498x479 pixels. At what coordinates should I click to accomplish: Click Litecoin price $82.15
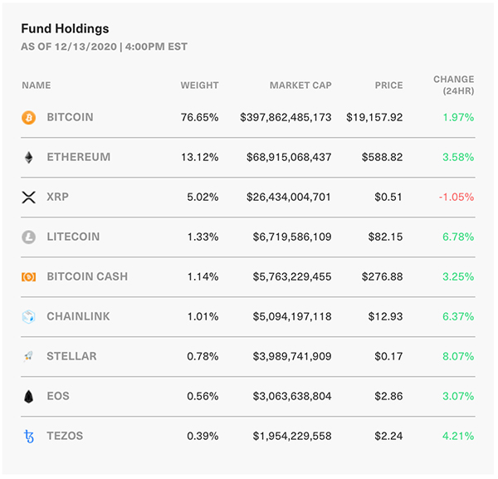385,237
